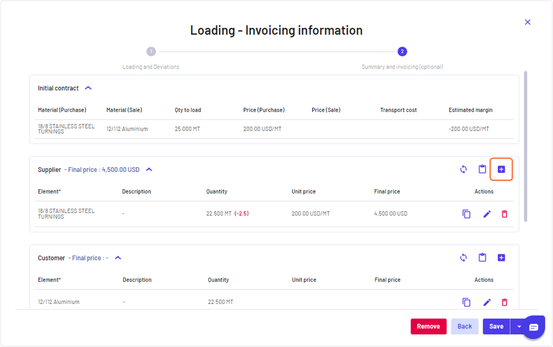The height and width of the screenshot is (347, 553).
Task: Click the 200.00 USD/MT supplier unit price
Action: [311, 214]
